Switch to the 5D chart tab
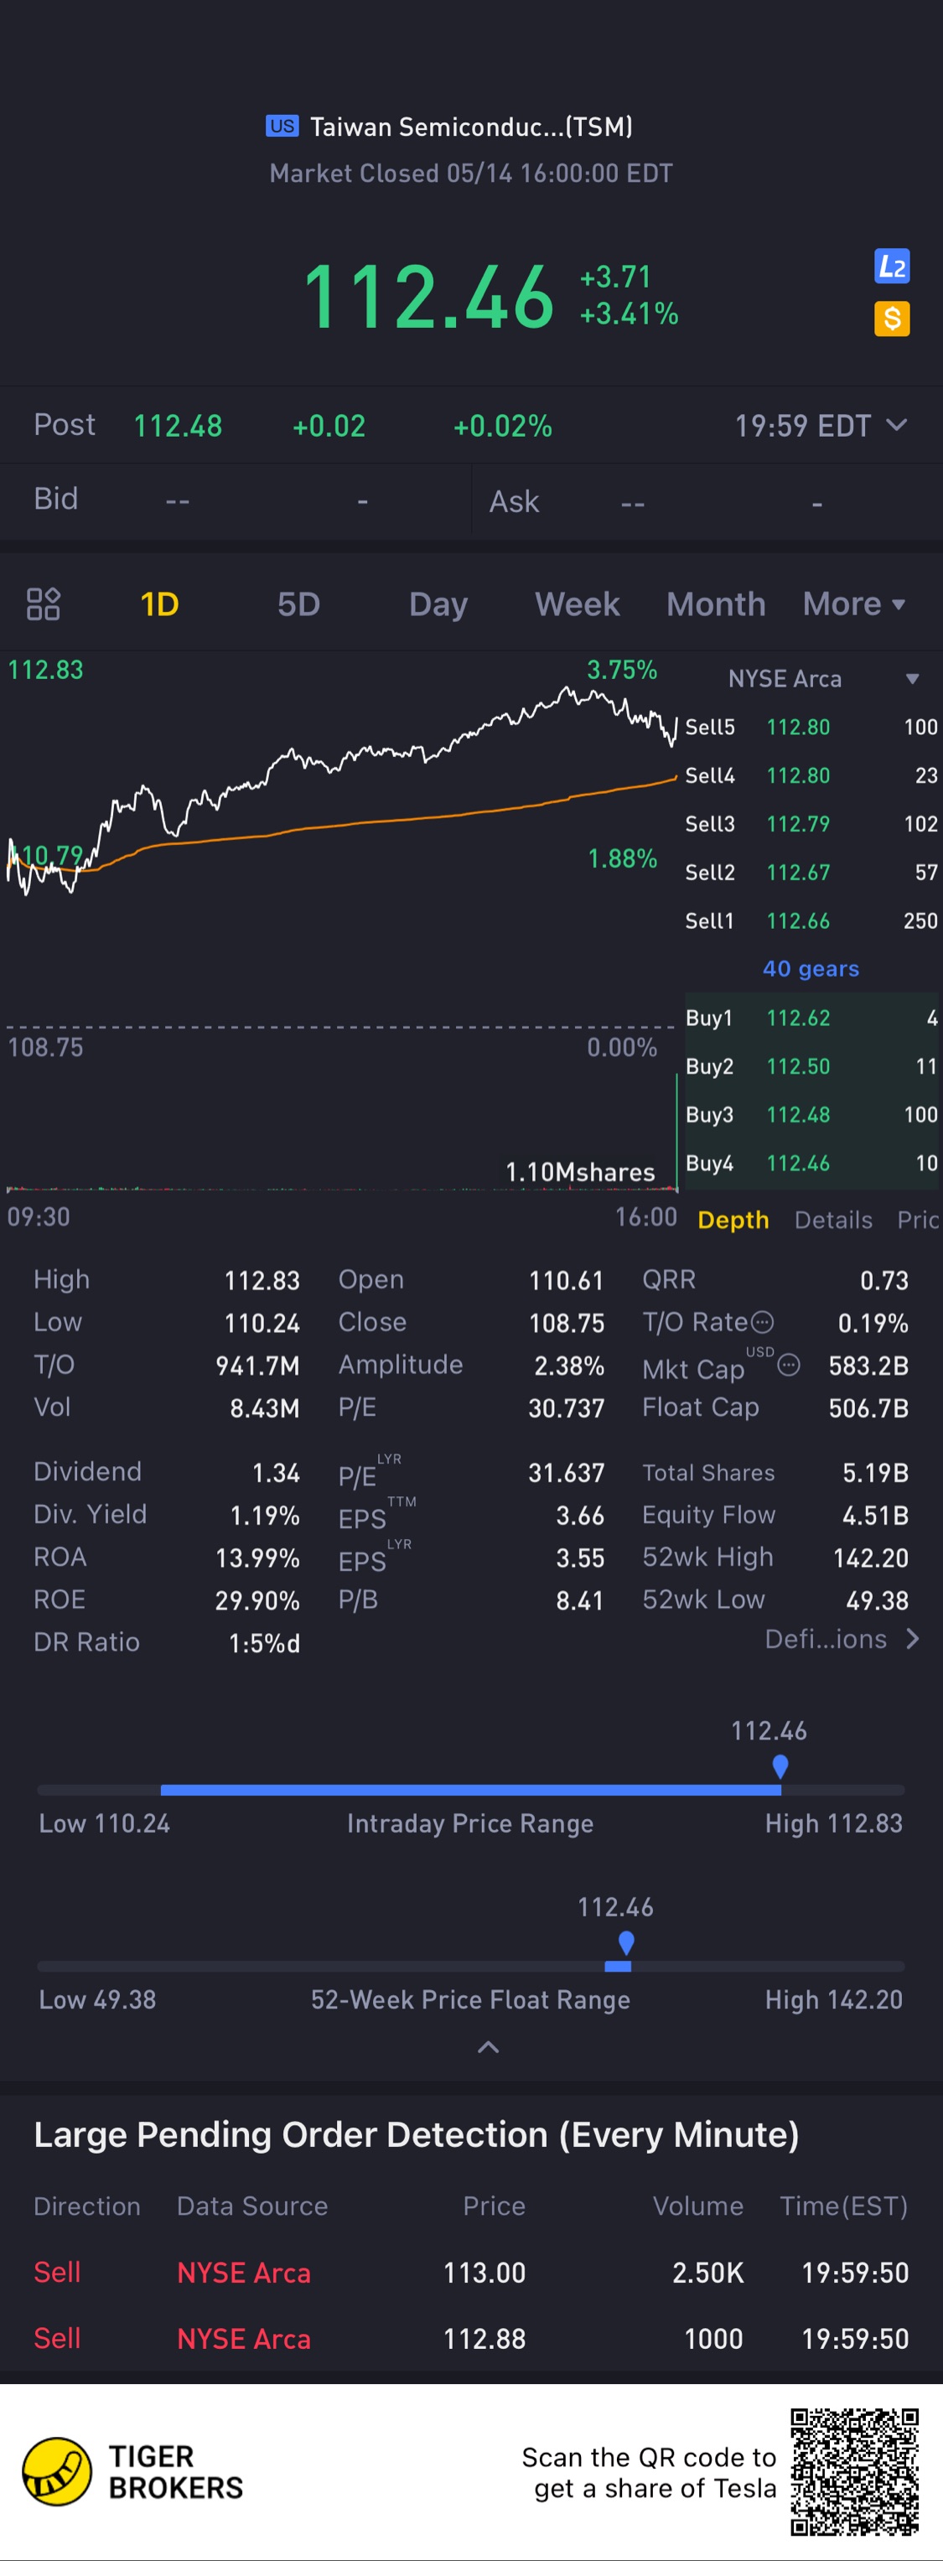The image size is (943, 2561). coord(298,604)
